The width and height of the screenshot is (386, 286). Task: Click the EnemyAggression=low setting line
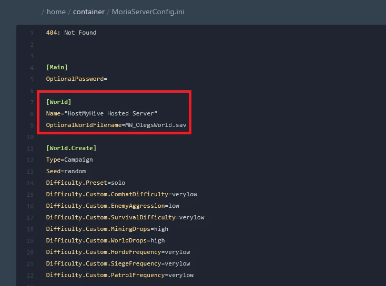pyautogui.click(x=113, y=206)
